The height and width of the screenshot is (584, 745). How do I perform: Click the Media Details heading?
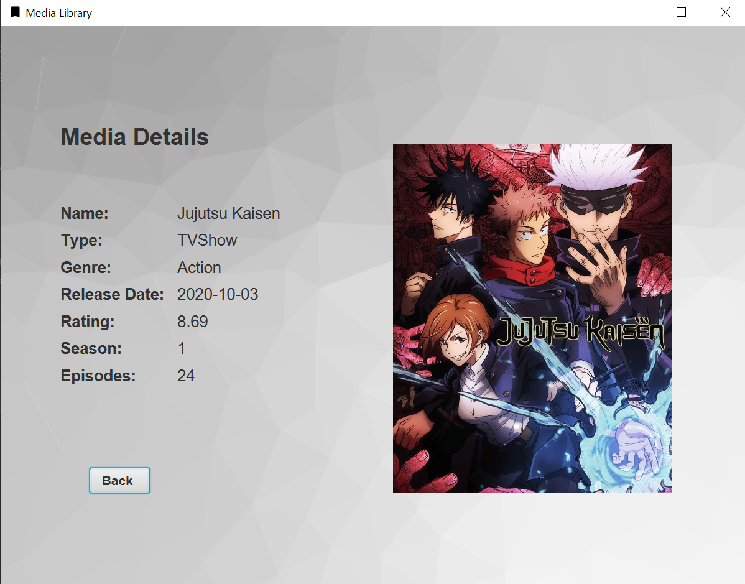pyautogui.click(x=134, y=137)
